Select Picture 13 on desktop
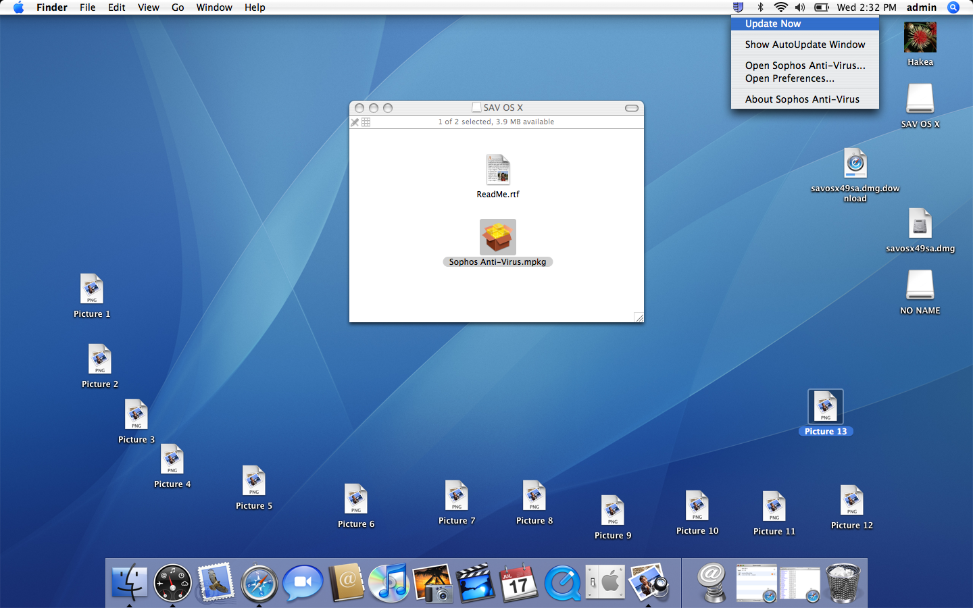This screenshot has height=608, width=973. coord(826,407)
